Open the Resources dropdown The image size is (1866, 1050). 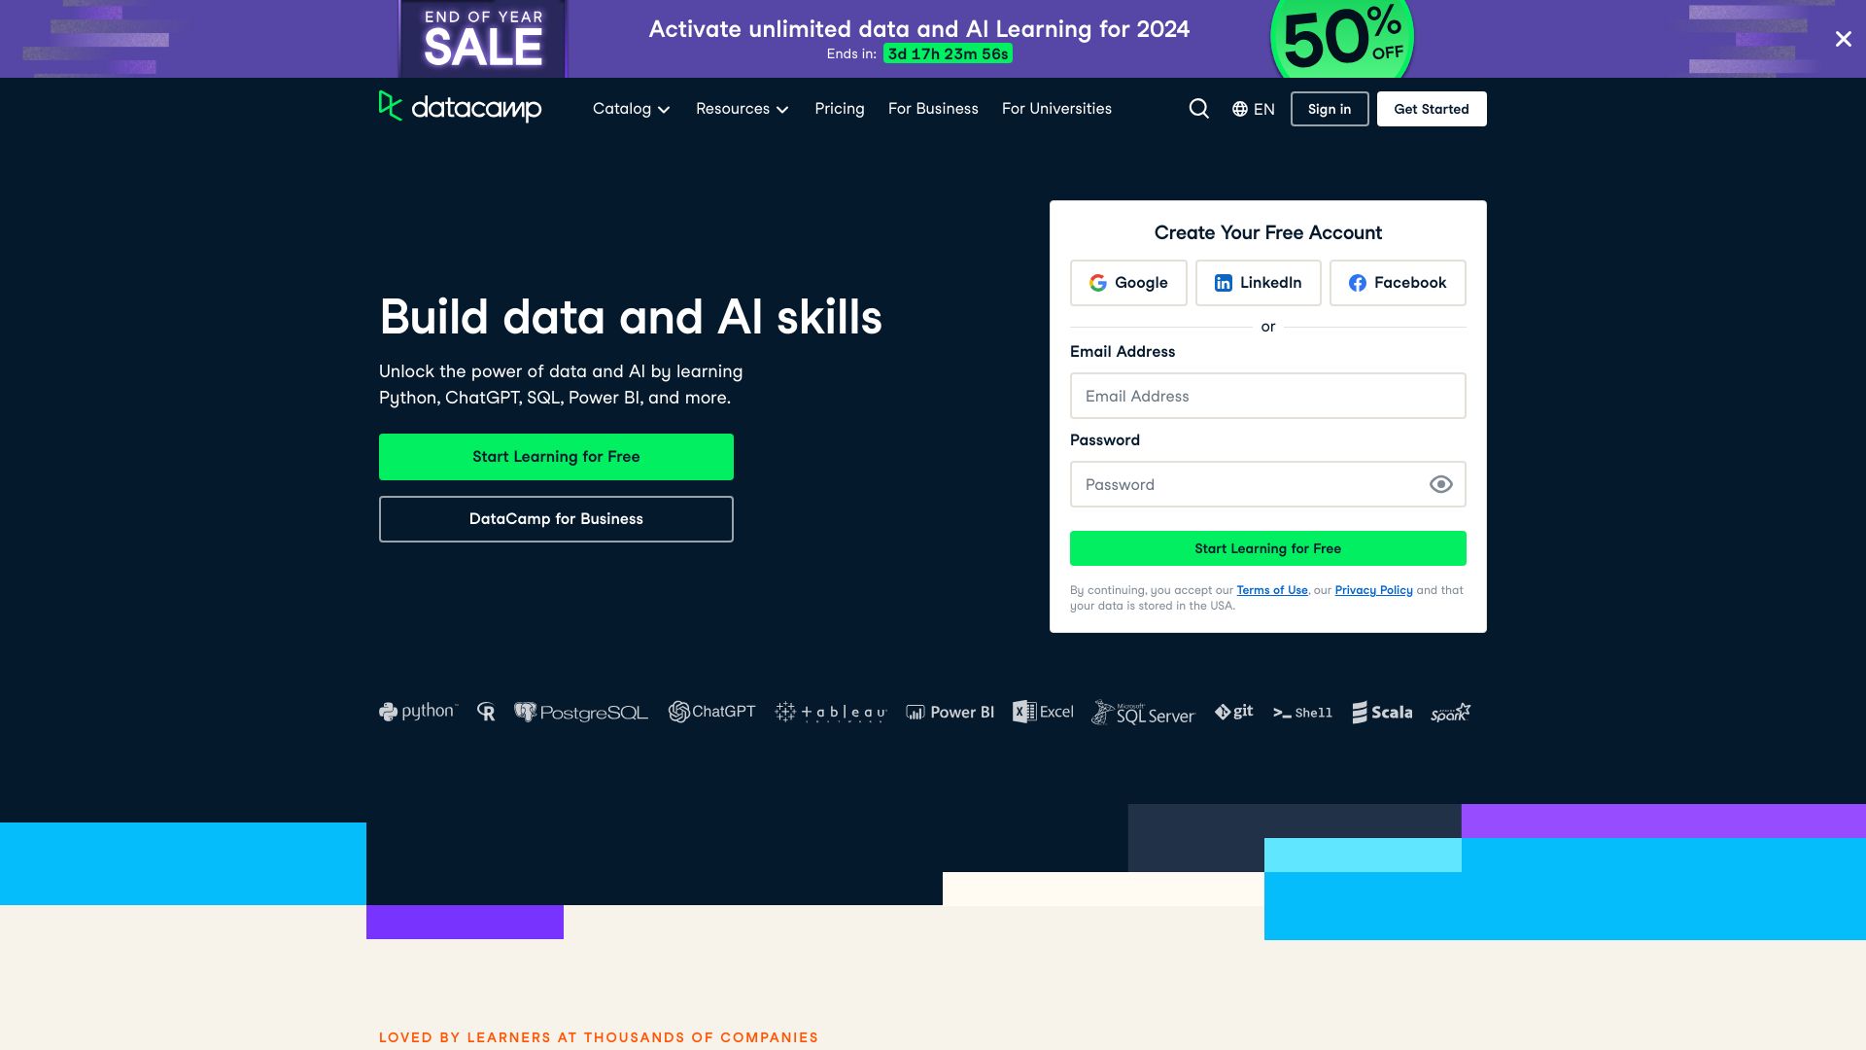pos(742,109)
